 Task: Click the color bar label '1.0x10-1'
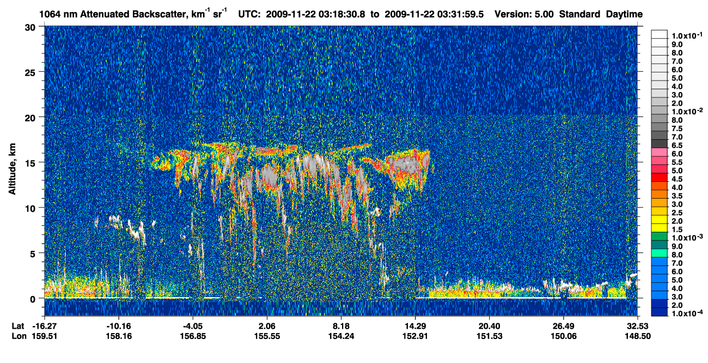(x=686, y=35)
